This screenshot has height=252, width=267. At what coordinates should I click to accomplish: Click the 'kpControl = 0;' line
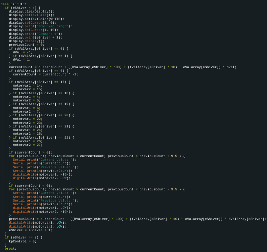point(22,241)
